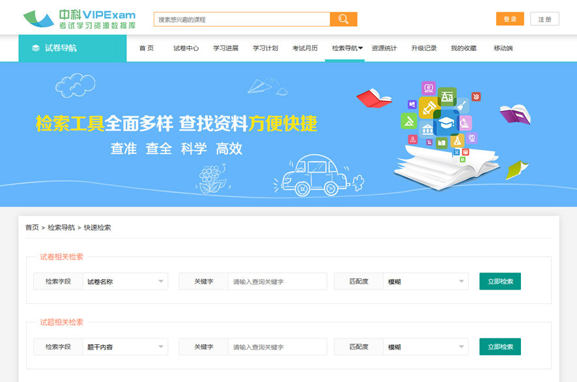577x382 pixels.
Task: Click the red open book illustration
Action: [374, 98]
